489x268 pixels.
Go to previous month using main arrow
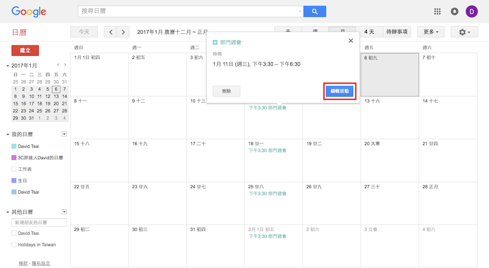111,32
